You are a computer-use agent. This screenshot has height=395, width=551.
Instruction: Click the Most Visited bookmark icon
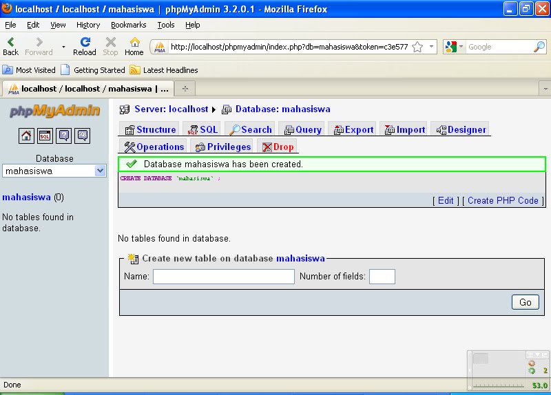pyautogui.click(x=8, y=70)
